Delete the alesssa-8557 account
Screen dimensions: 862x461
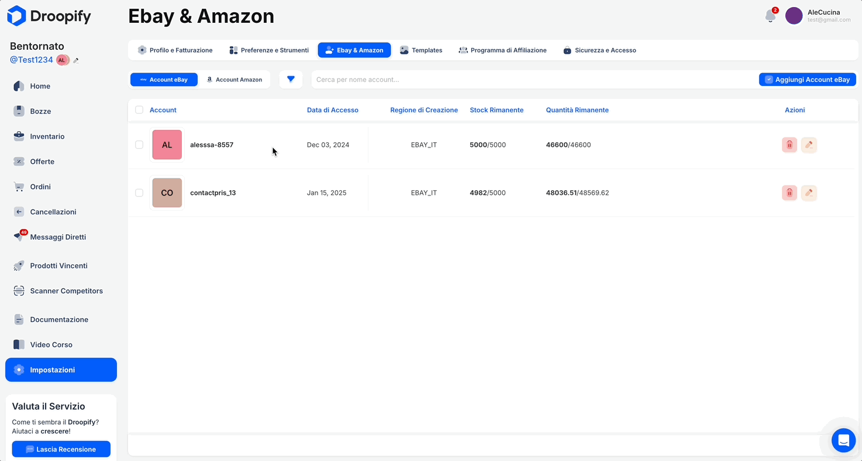click(789, 145)
